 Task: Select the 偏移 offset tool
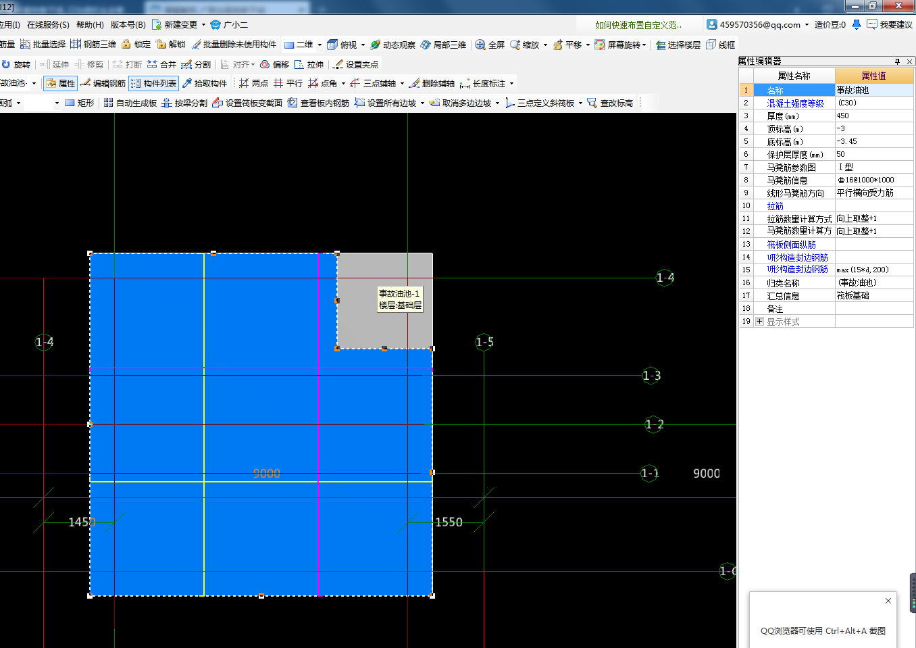(x=274, y=65)
